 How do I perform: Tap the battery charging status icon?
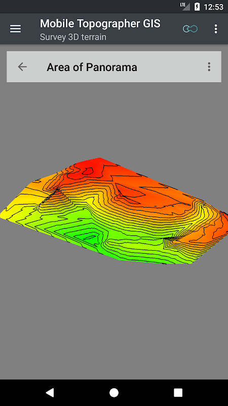coord(197,7)
